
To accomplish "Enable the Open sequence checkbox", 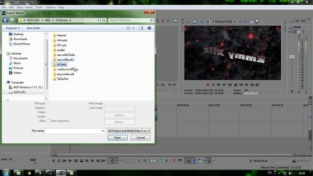I will point(48,121).
